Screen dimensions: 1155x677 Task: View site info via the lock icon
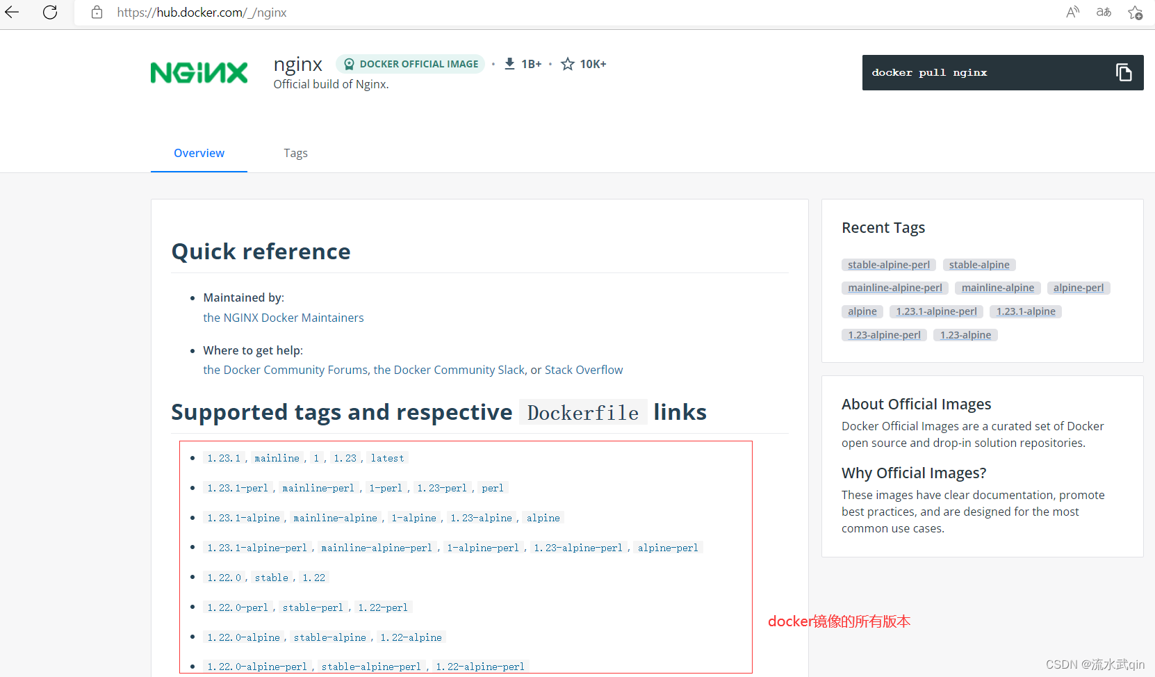click(x=97, y=12)
